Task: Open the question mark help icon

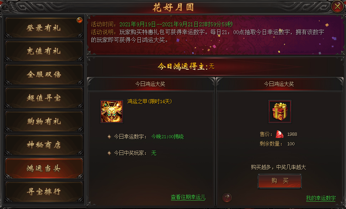Action: point(227,198)
